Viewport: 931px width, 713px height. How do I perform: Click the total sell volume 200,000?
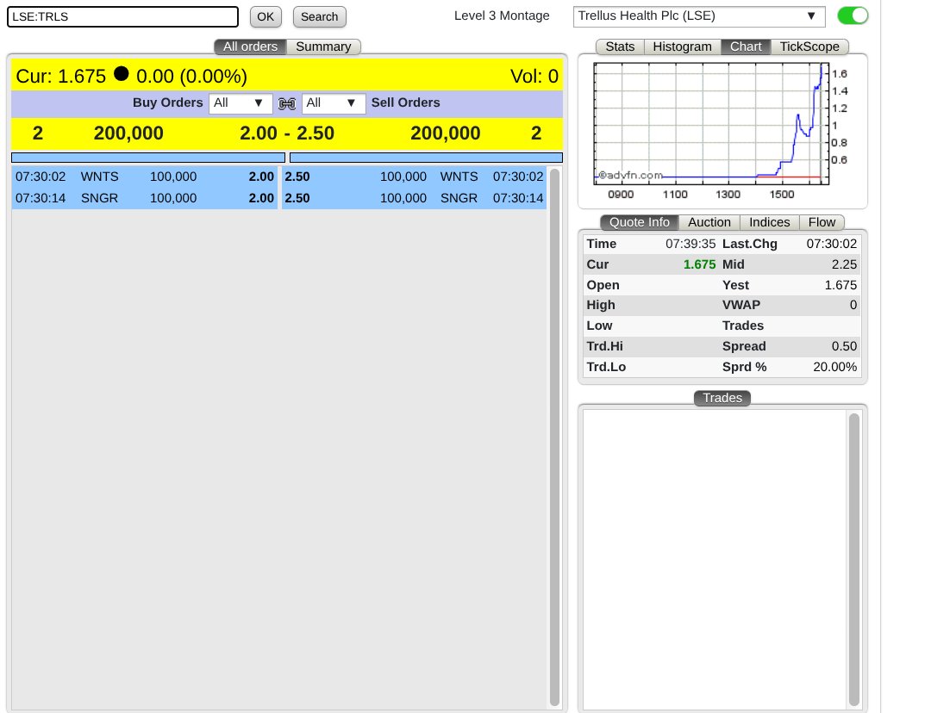[x=446, y=133]
